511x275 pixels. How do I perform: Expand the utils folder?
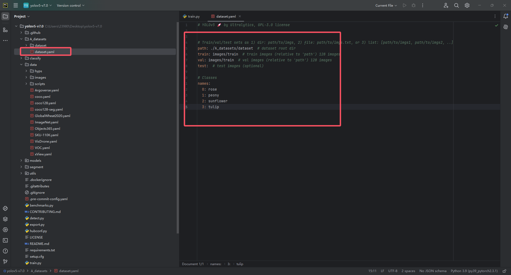point(21,173)
